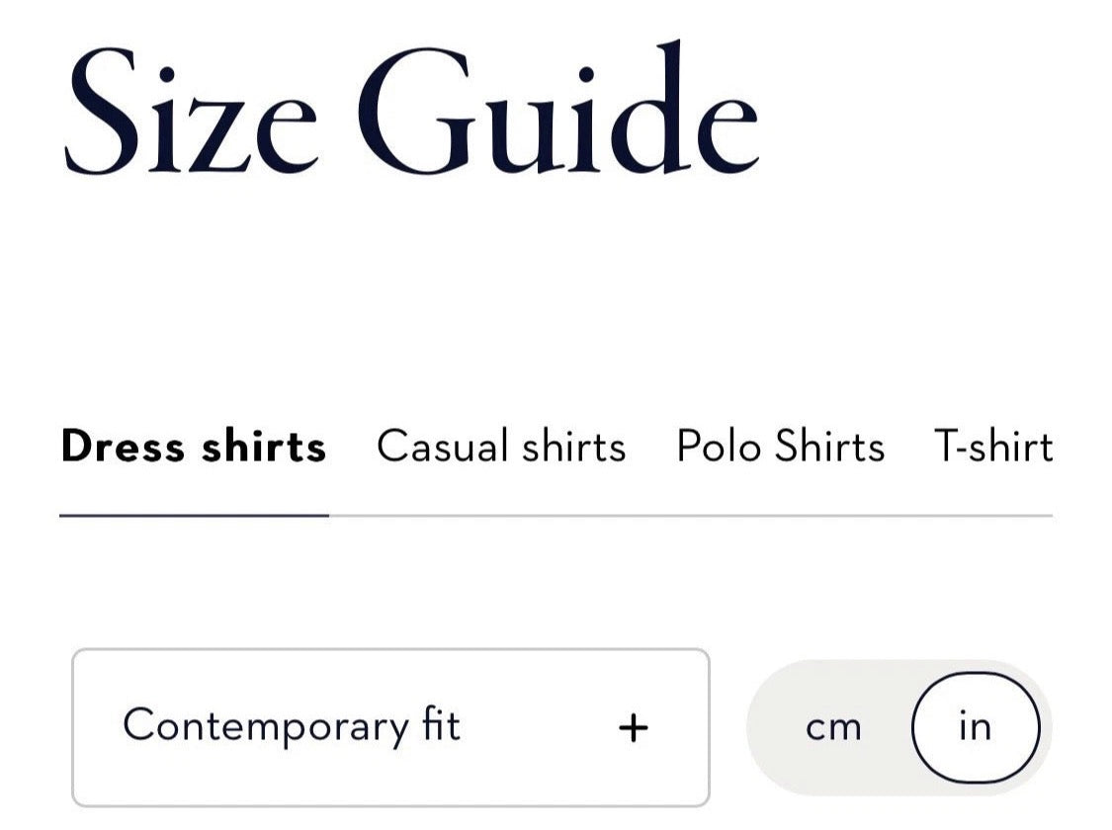Show casual shirt sizes
Screen dimensions: 1112x830
click(501, 447)
